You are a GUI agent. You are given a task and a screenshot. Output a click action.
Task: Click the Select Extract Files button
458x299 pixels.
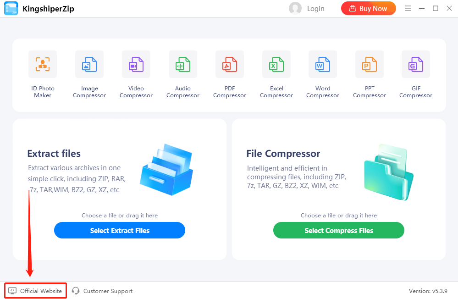[x=120, y=230]
